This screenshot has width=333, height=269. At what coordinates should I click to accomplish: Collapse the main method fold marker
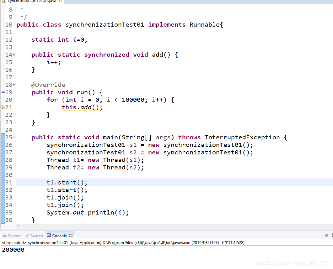point(14,137)
